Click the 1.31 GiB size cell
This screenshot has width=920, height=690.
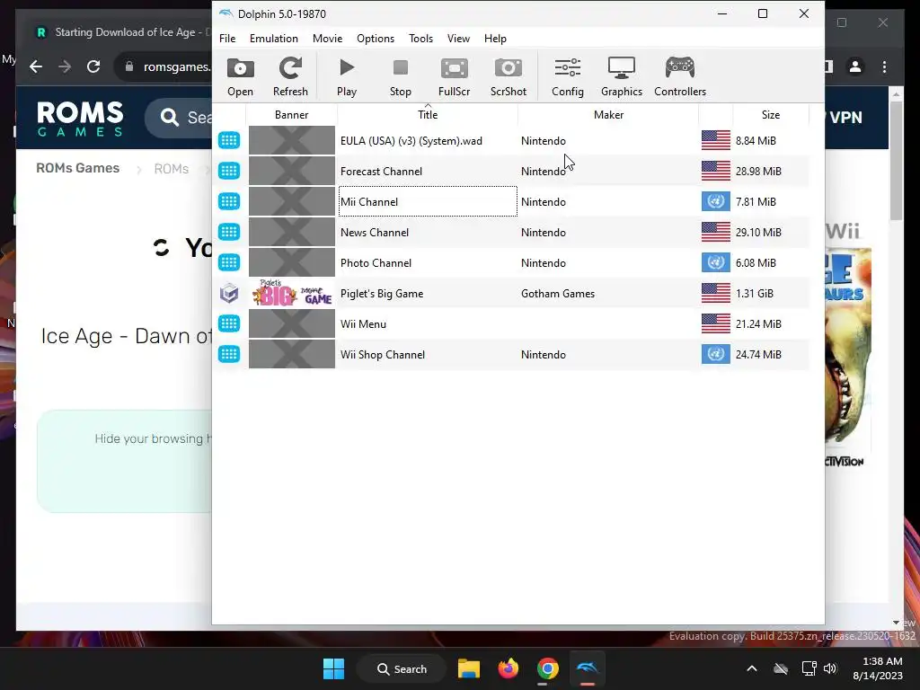pyautogui.click(x=755, y=294)
